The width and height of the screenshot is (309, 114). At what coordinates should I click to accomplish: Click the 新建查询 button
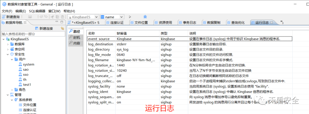click(x=11, y=17)
